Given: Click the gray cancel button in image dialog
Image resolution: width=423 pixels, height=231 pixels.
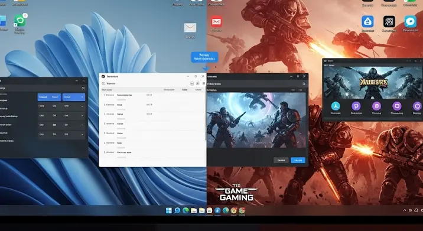Looking at the screenshot, I should 281,160.
